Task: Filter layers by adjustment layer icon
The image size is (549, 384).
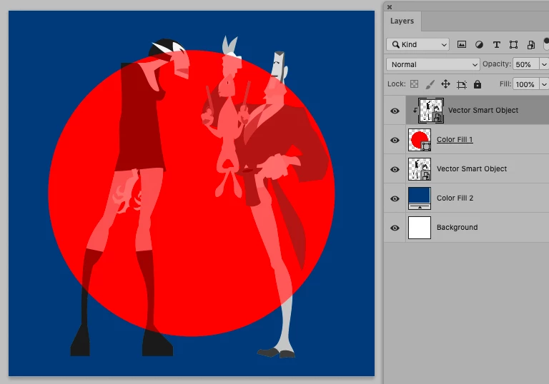Action: tap(479, 44)
